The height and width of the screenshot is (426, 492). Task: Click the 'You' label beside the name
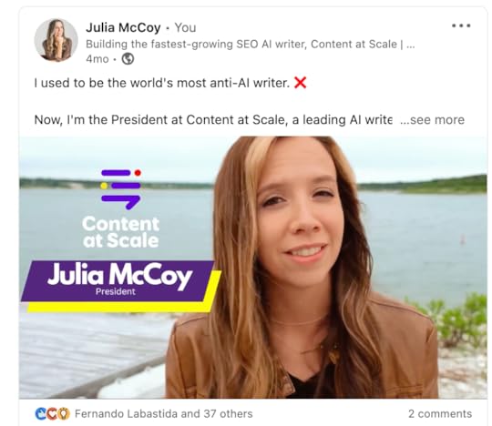185,27
